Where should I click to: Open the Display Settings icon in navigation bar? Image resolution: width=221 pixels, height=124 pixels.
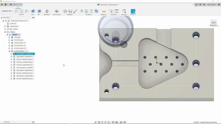tap(113, 122)
